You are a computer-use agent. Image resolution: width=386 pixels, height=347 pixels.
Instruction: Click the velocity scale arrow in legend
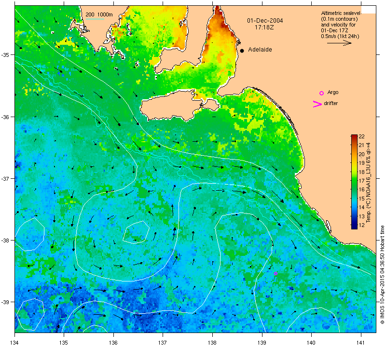339,43
